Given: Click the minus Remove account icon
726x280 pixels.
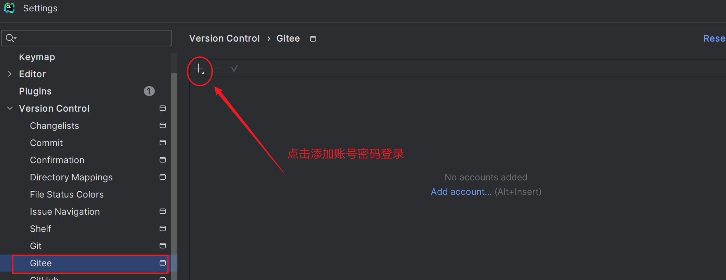Looking at the screenshot, I should point(216,68).
